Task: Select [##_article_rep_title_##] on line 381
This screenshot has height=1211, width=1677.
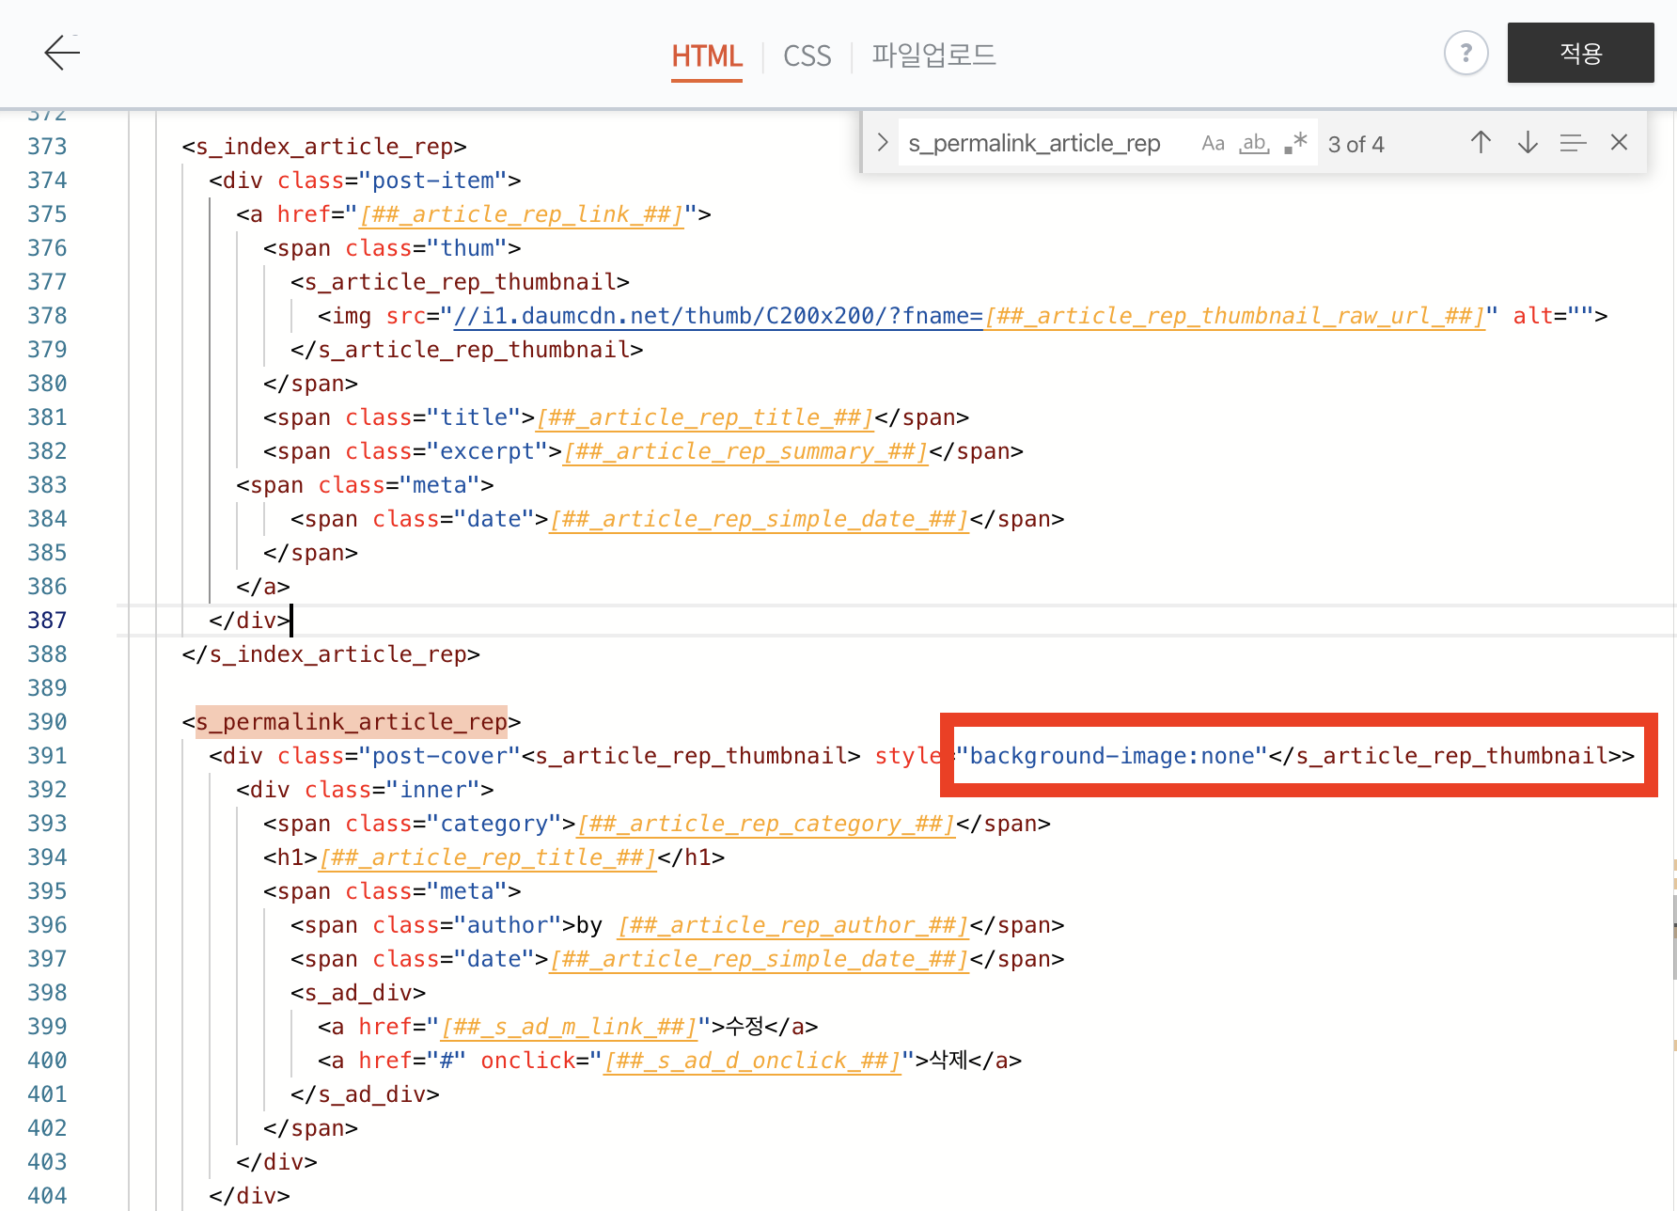Action: tap(706, 417)
